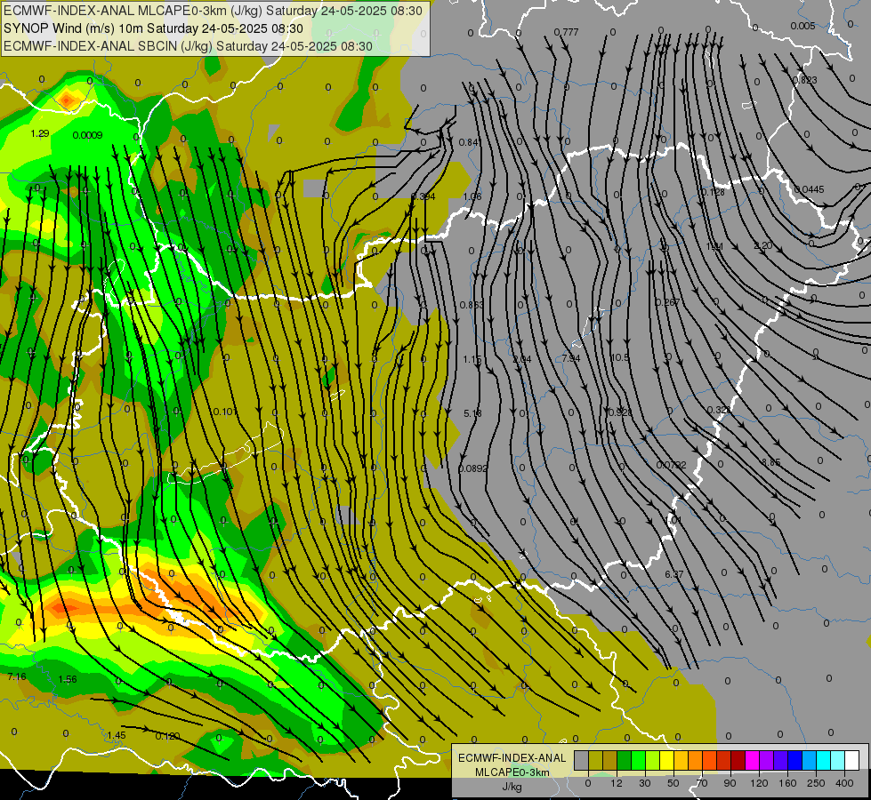Click the 10.5 value on the map

tap(619, 357)
